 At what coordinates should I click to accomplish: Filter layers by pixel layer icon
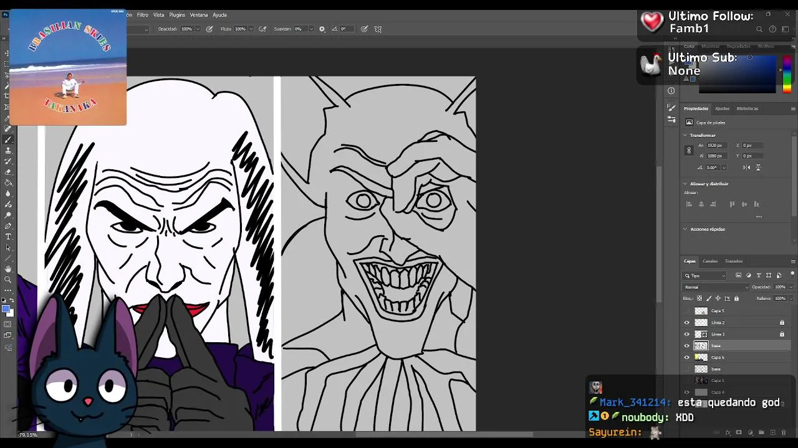[x=739, y=275]
